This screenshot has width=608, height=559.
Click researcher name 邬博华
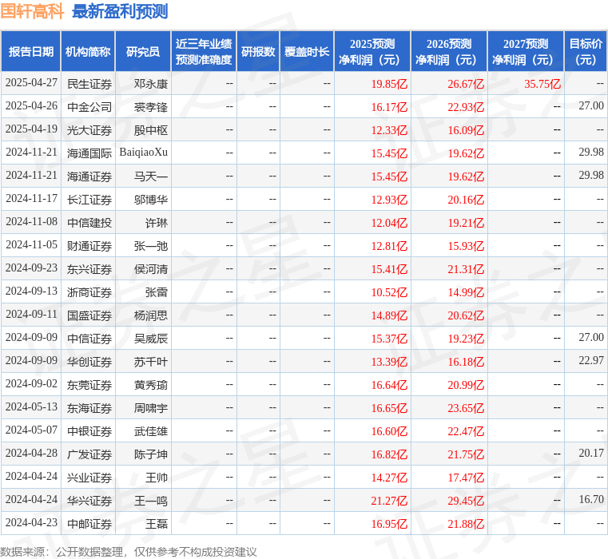coord(151,200)
